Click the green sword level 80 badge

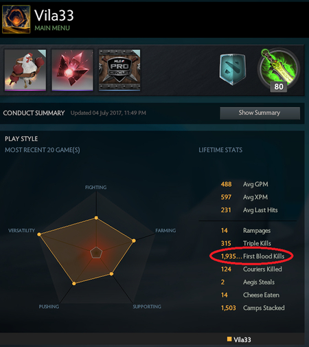(278, 70)
